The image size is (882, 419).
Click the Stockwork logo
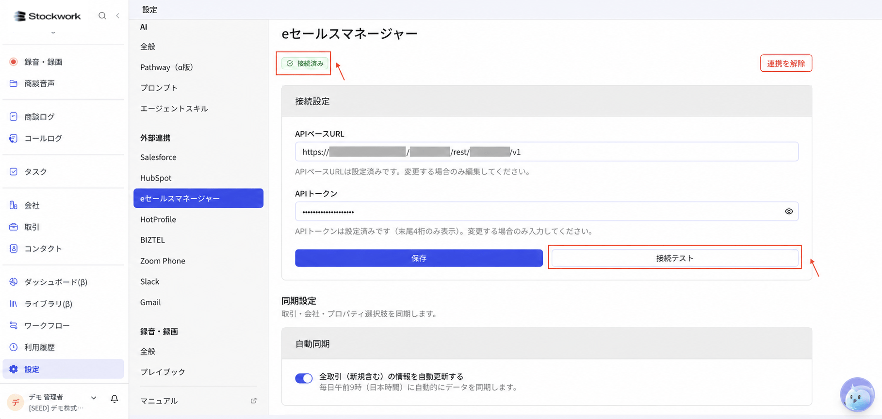tap(47, 16)
